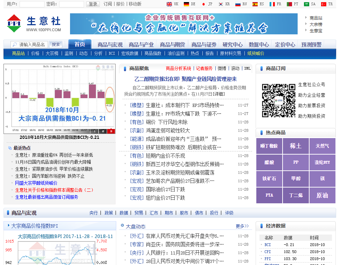Open the 研究中心 main tab
Viewport: 340px width, 265px height.
233,45
